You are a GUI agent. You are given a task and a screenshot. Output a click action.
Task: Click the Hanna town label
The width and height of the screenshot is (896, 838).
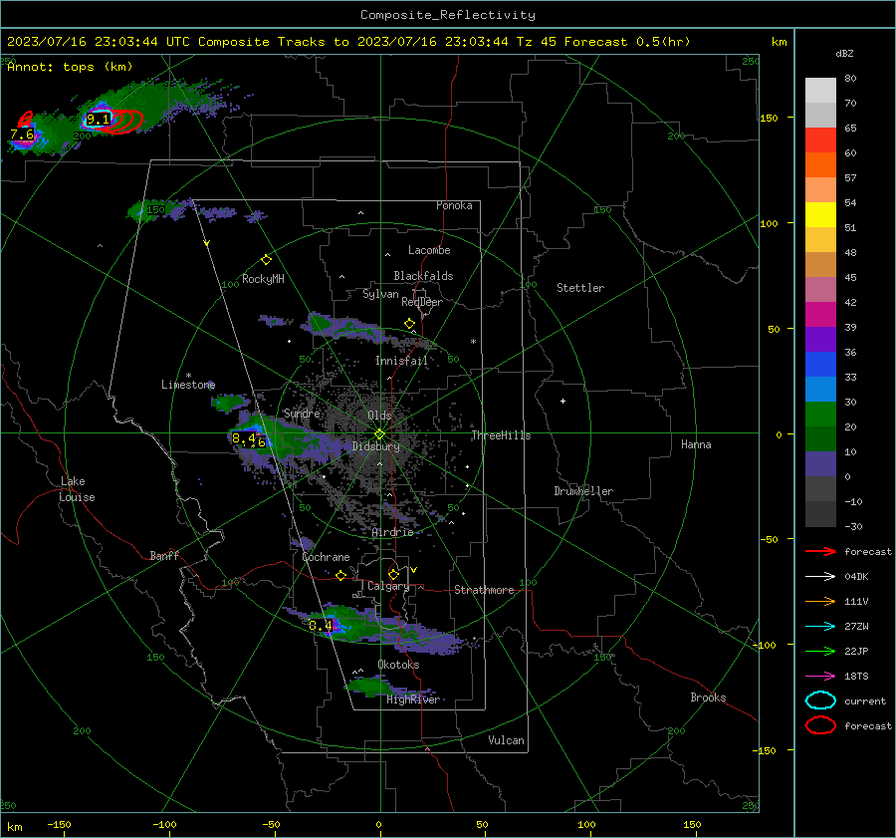[696, 444]
